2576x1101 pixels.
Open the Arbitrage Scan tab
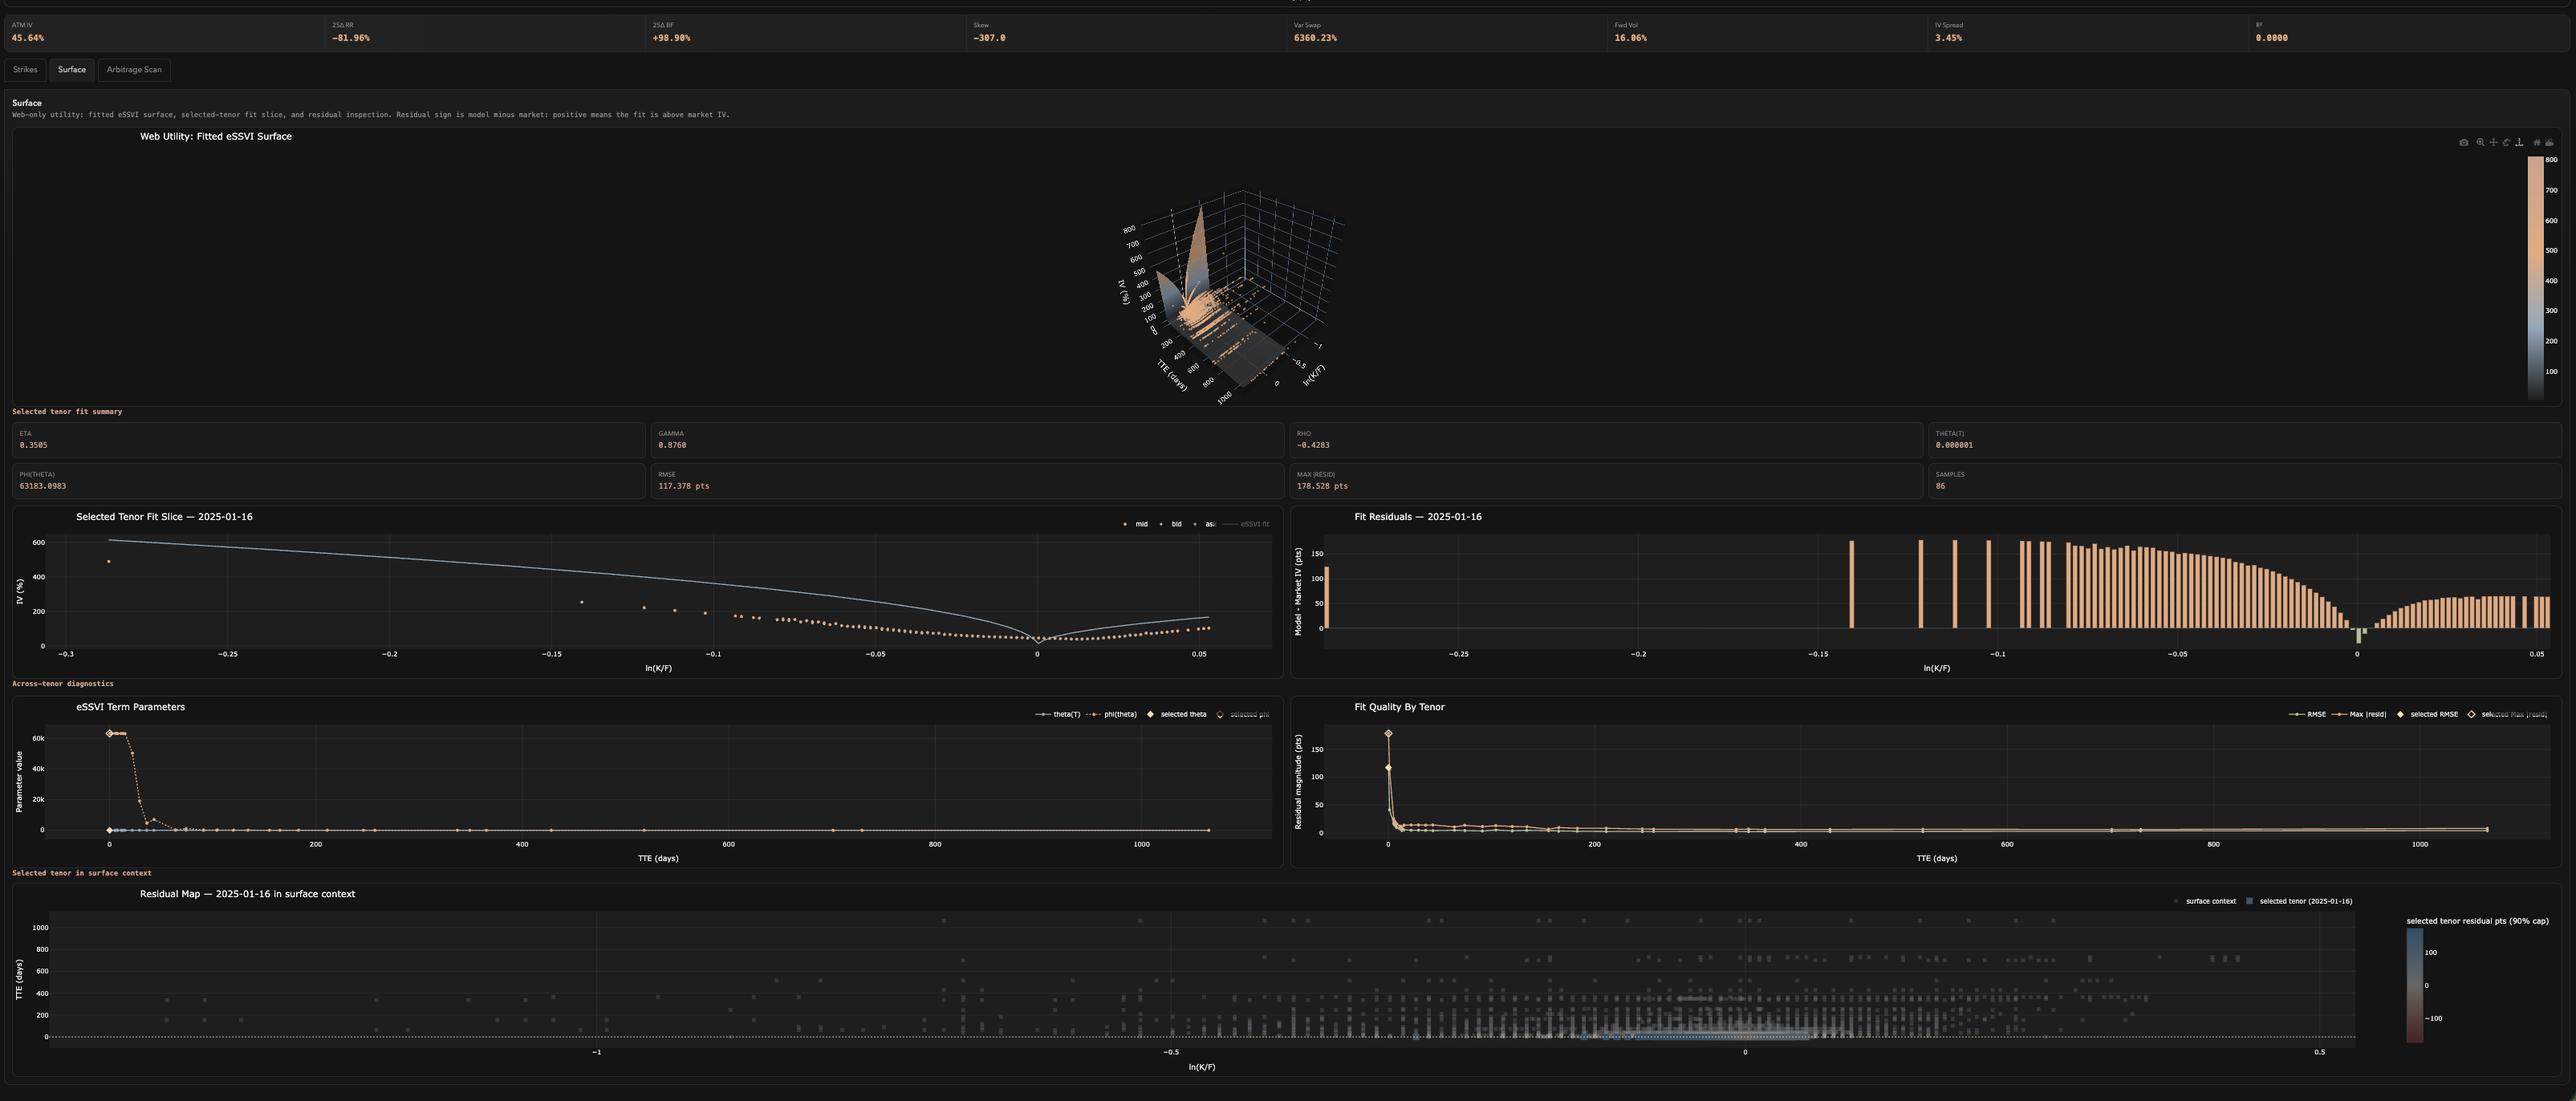[x=134, y=70]
